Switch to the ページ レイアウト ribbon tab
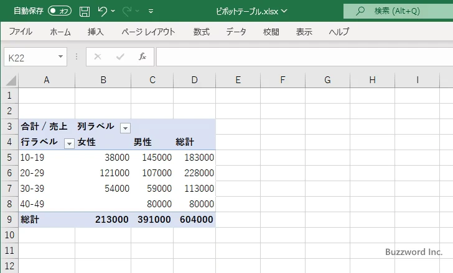This screenshot has width=453, height=273. pos(148,32)
